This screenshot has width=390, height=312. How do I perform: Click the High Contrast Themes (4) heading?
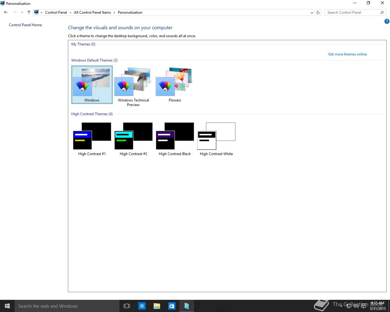[x=92, y=114]
